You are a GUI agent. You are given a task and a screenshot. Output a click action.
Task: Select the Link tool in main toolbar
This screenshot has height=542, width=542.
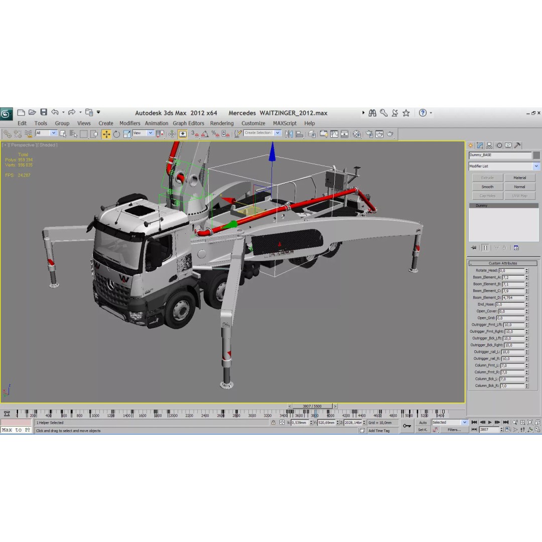7,134
